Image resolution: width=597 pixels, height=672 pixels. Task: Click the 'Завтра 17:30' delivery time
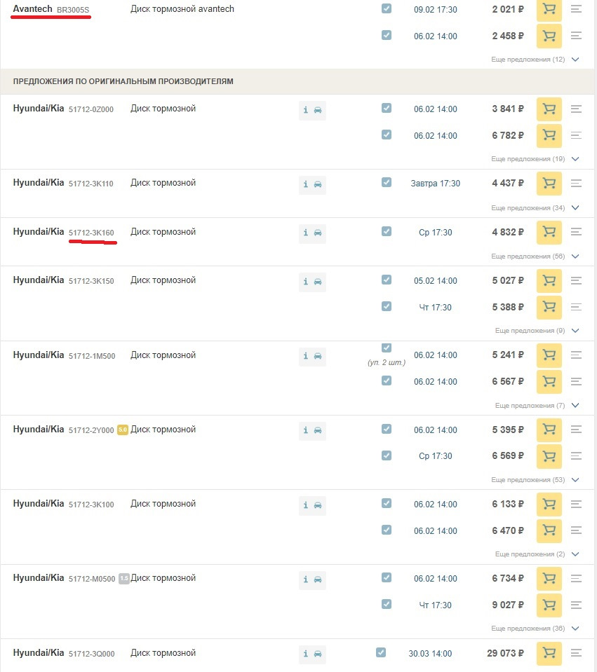435,184
